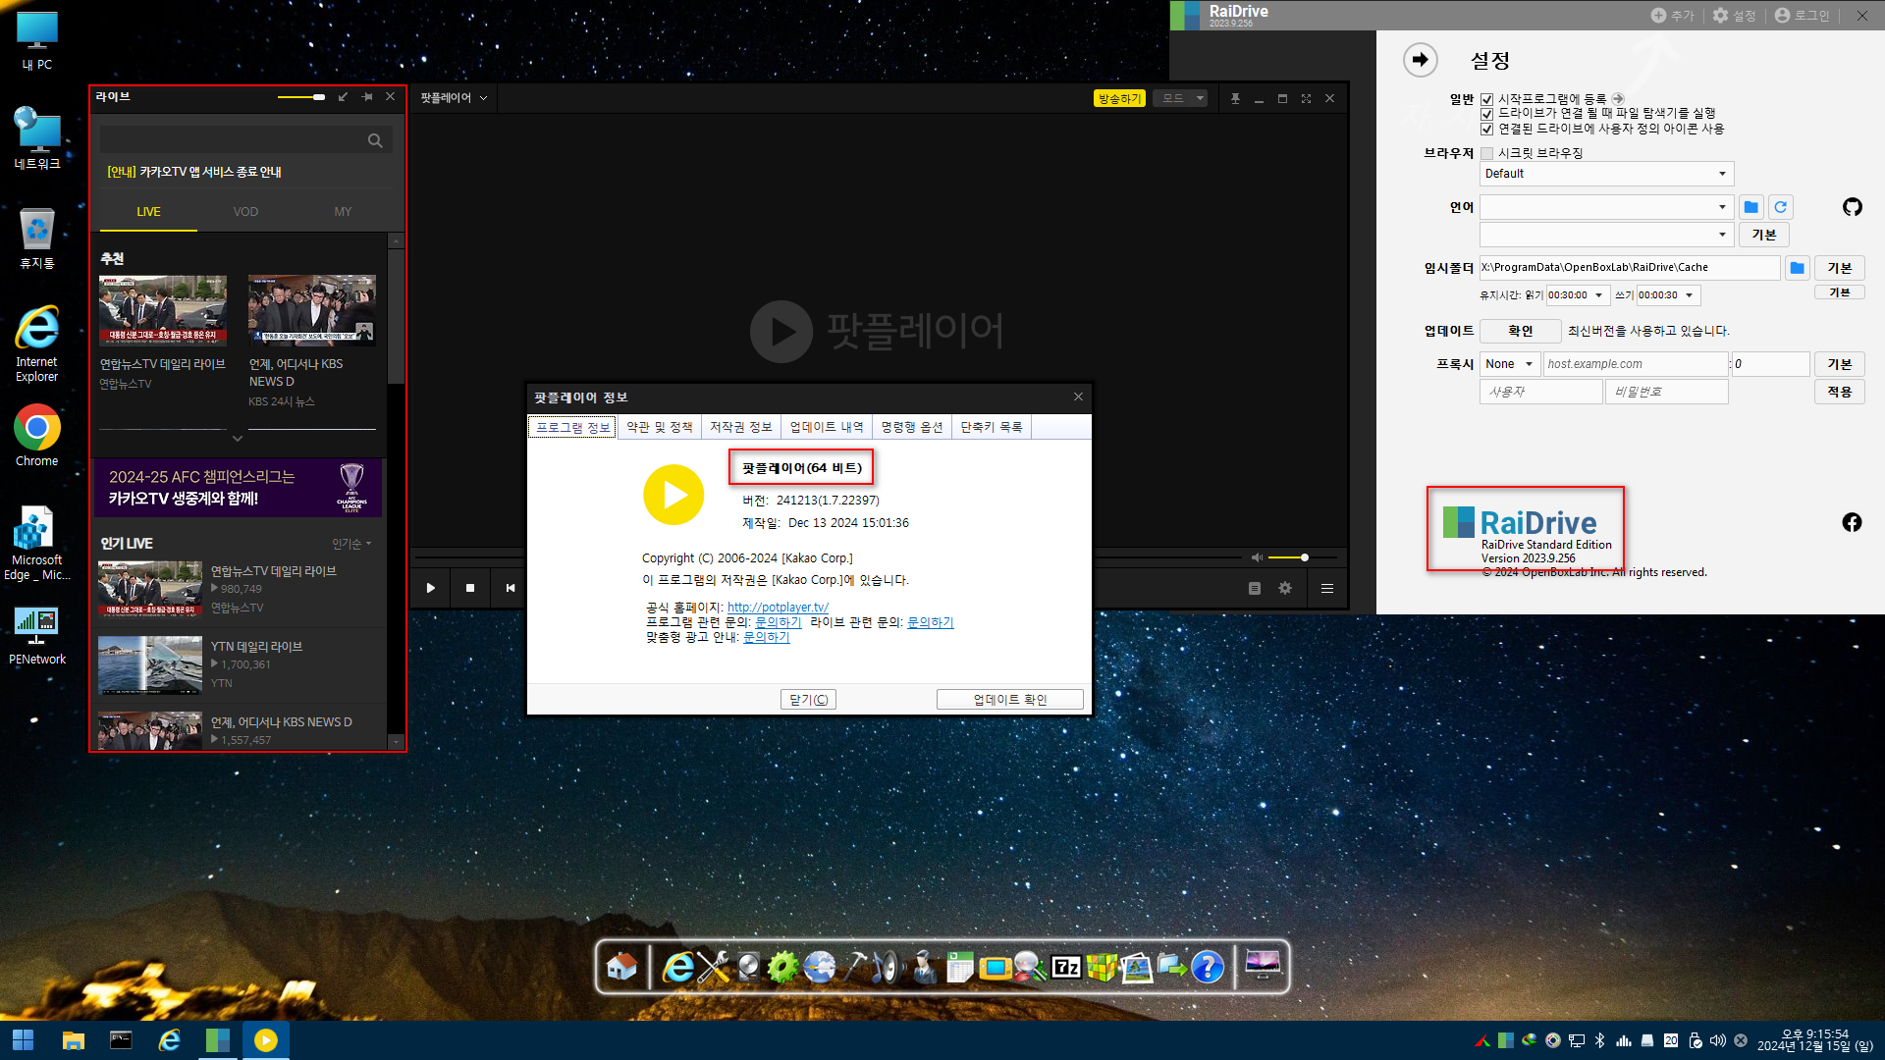Switch to the MY tab

tap(343, 212)
